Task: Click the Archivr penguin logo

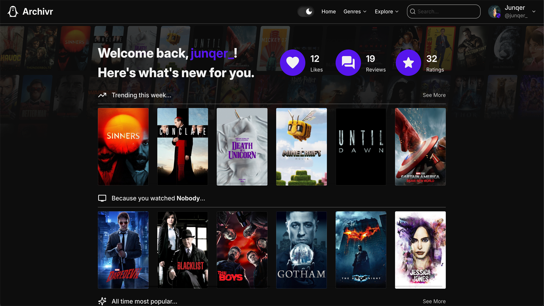Action: coord(13,11)
